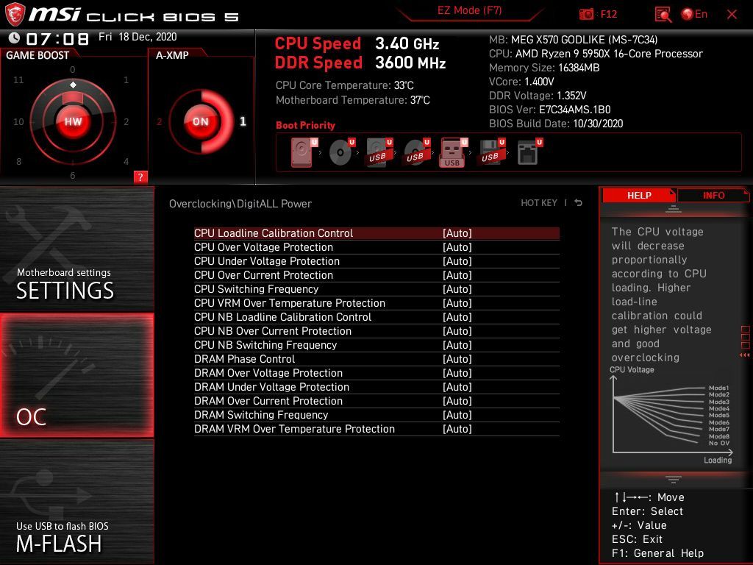Select the DRAM Switching Frequency row

[376, 415]
